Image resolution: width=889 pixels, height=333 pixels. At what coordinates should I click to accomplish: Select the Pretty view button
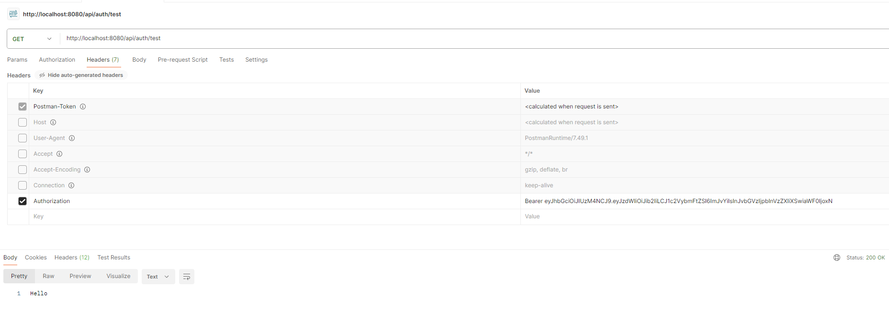click(19, 276)
